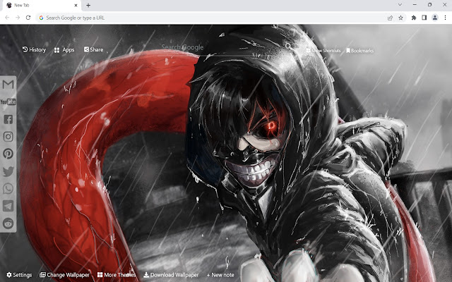Toggle Show Shortcuts
The width and height of the screenshot is (452, 282).
323,51
